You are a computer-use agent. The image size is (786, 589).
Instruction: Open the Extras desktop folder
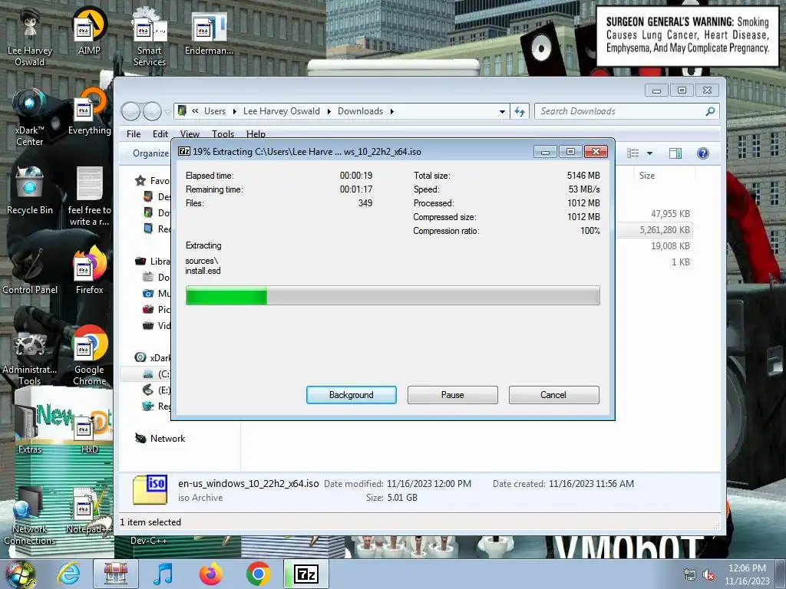[30, 429]
